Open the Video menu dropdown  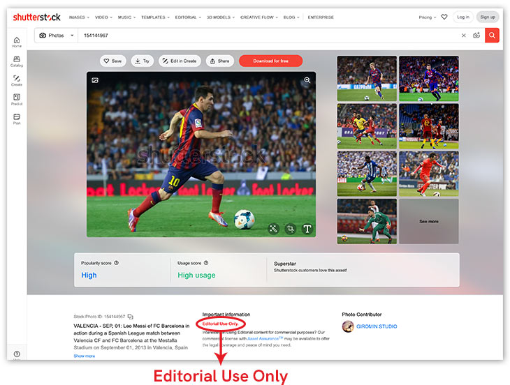point(103,17)
